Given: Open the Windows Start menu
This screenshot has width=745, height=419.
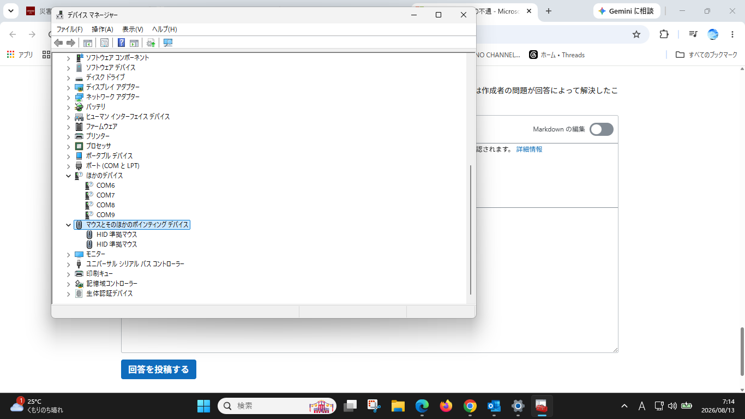Looking at the screenshot, I should [203, 406].
